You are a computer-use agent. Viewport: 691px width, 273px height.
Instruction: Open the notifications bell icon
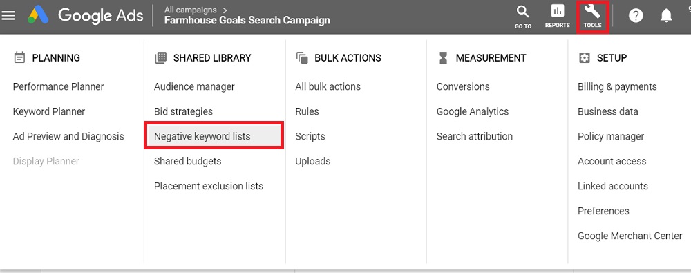[666, 16]
